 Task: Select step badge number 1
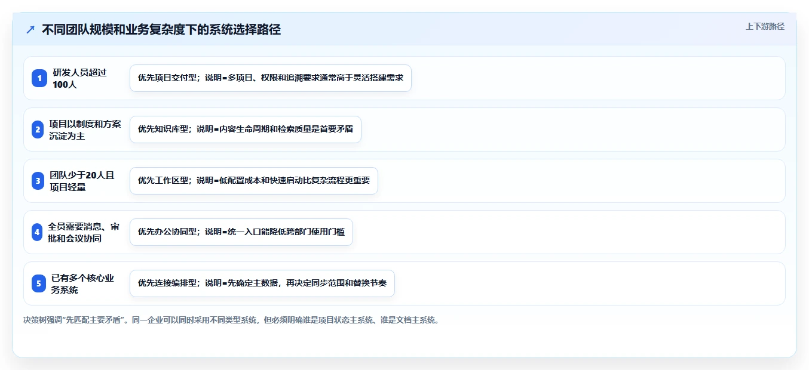click(x=39, y=78)
